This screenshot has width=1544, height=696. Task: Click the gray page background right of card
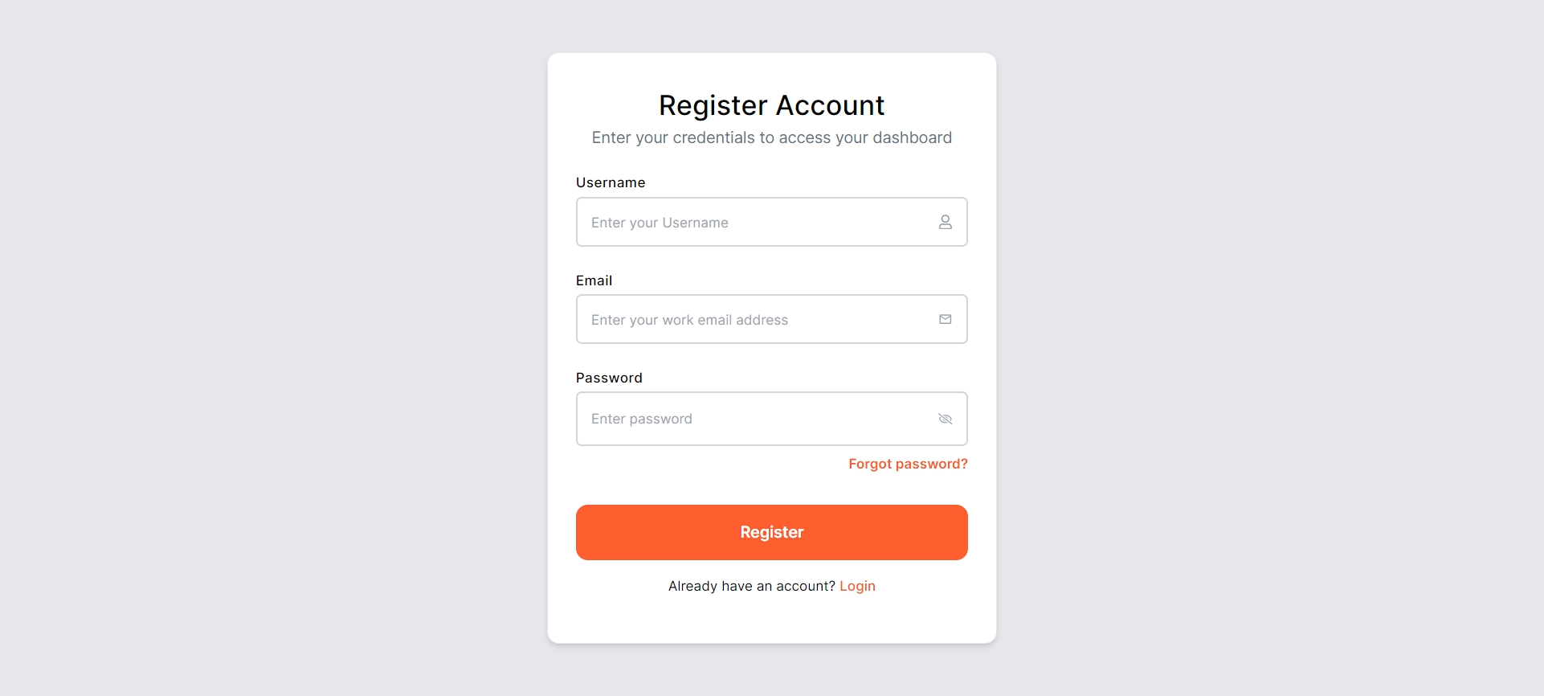point(1269,348)
